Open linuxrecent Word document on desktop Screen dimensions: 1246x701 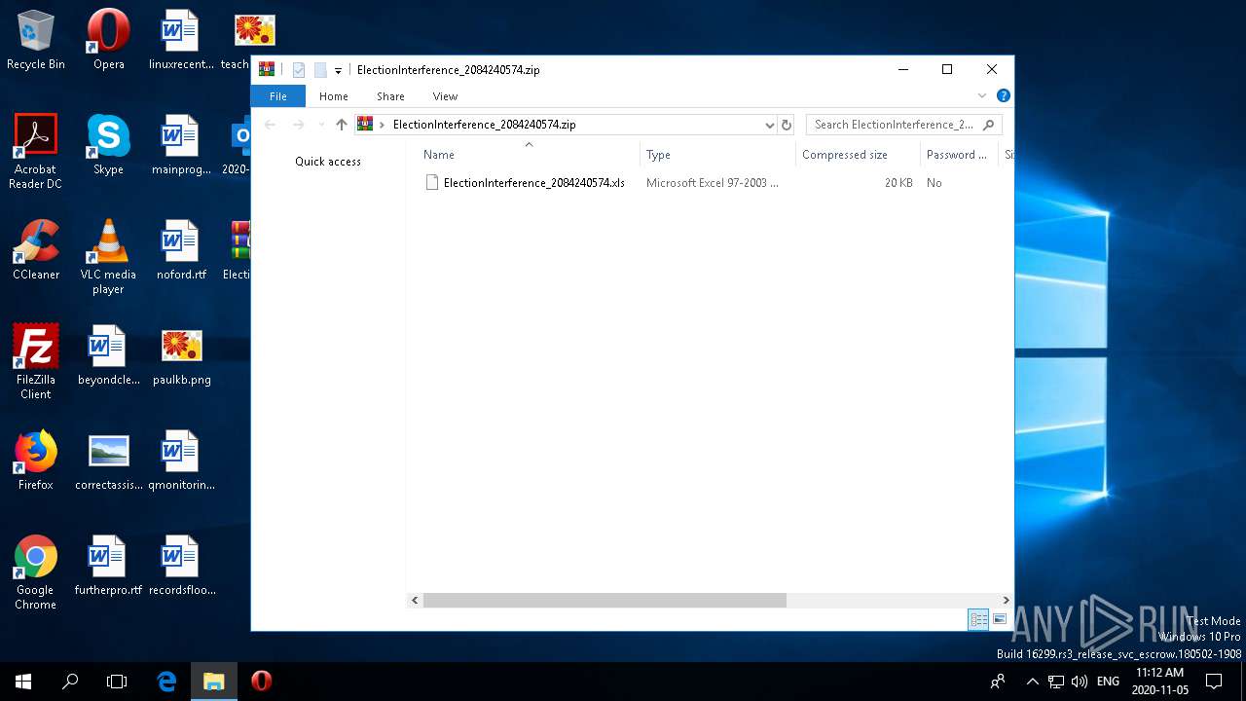(x=181, y=40)
